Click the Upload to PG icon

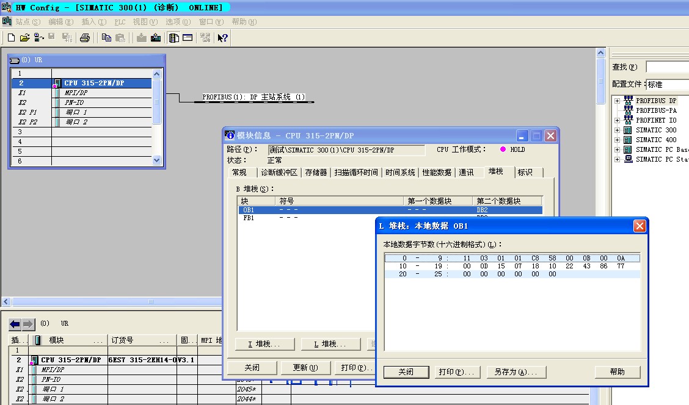pos(156,38)
